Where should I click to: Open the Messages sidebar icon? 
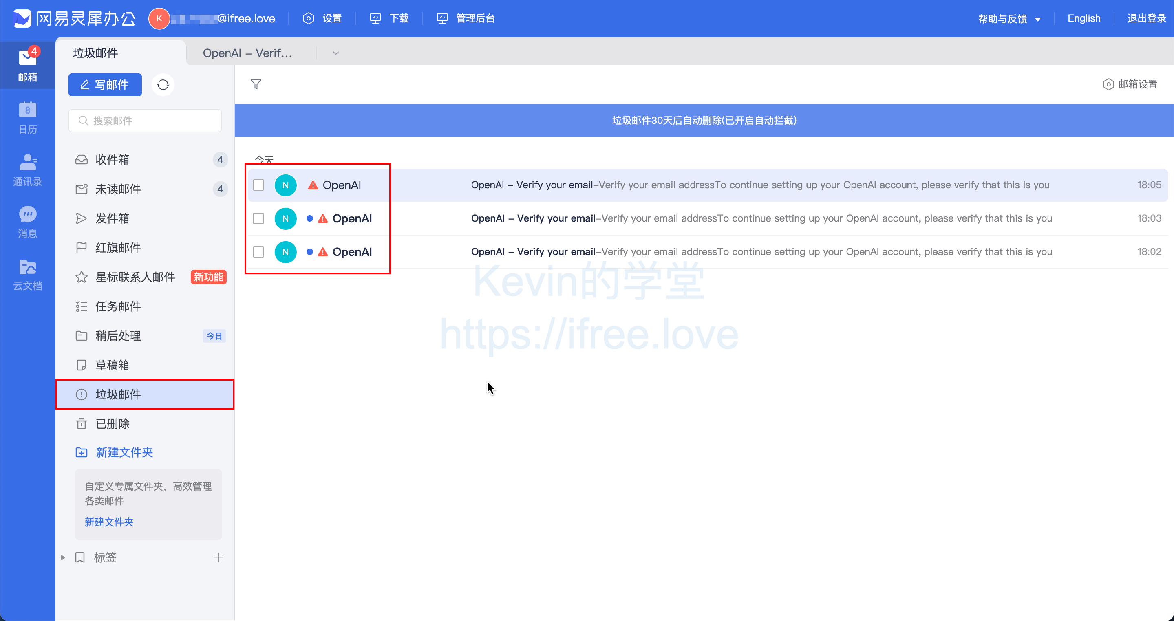(x=27, y=222)
